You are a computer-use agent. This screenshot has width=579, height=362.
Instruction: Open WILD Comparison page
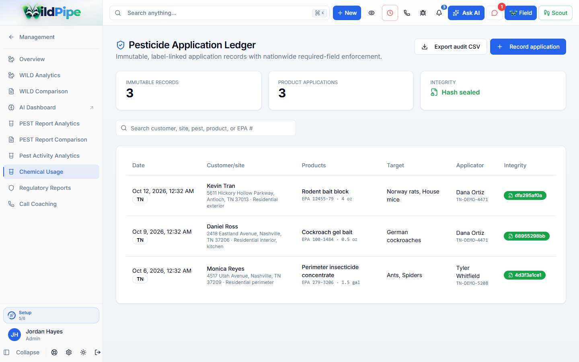pyautogui.click(x=51, y=91)
